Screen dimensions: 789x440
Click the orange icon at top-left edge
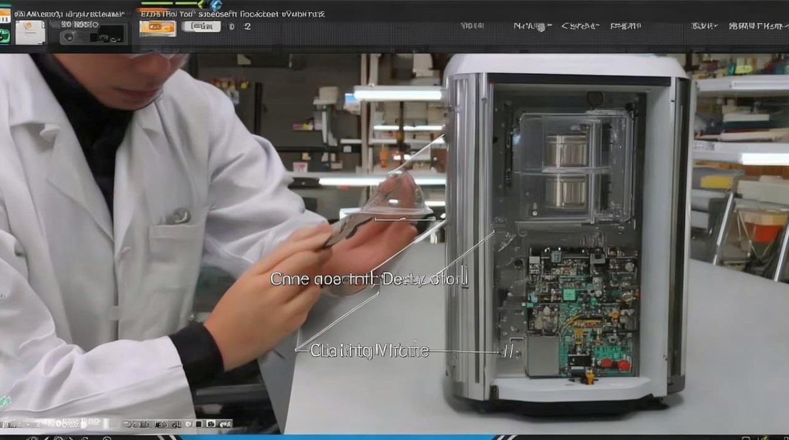point(5,16)
